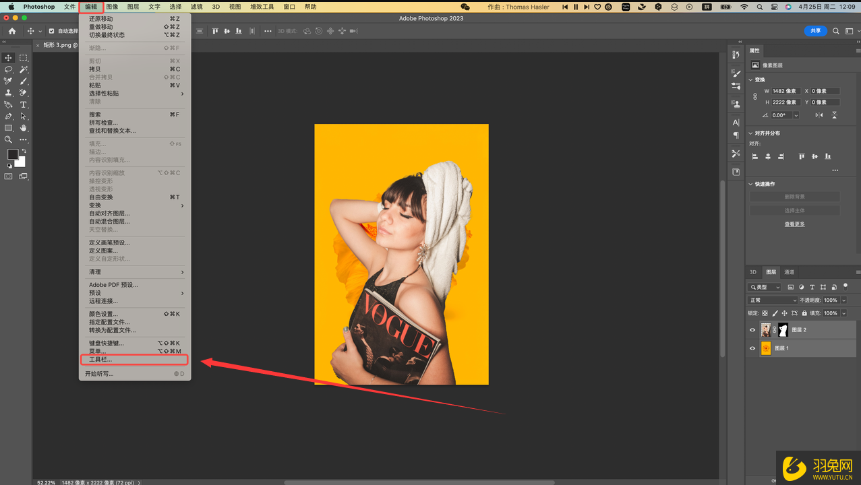
Task: Flip horizontally in Properties panel
Action: pos(819,115)
